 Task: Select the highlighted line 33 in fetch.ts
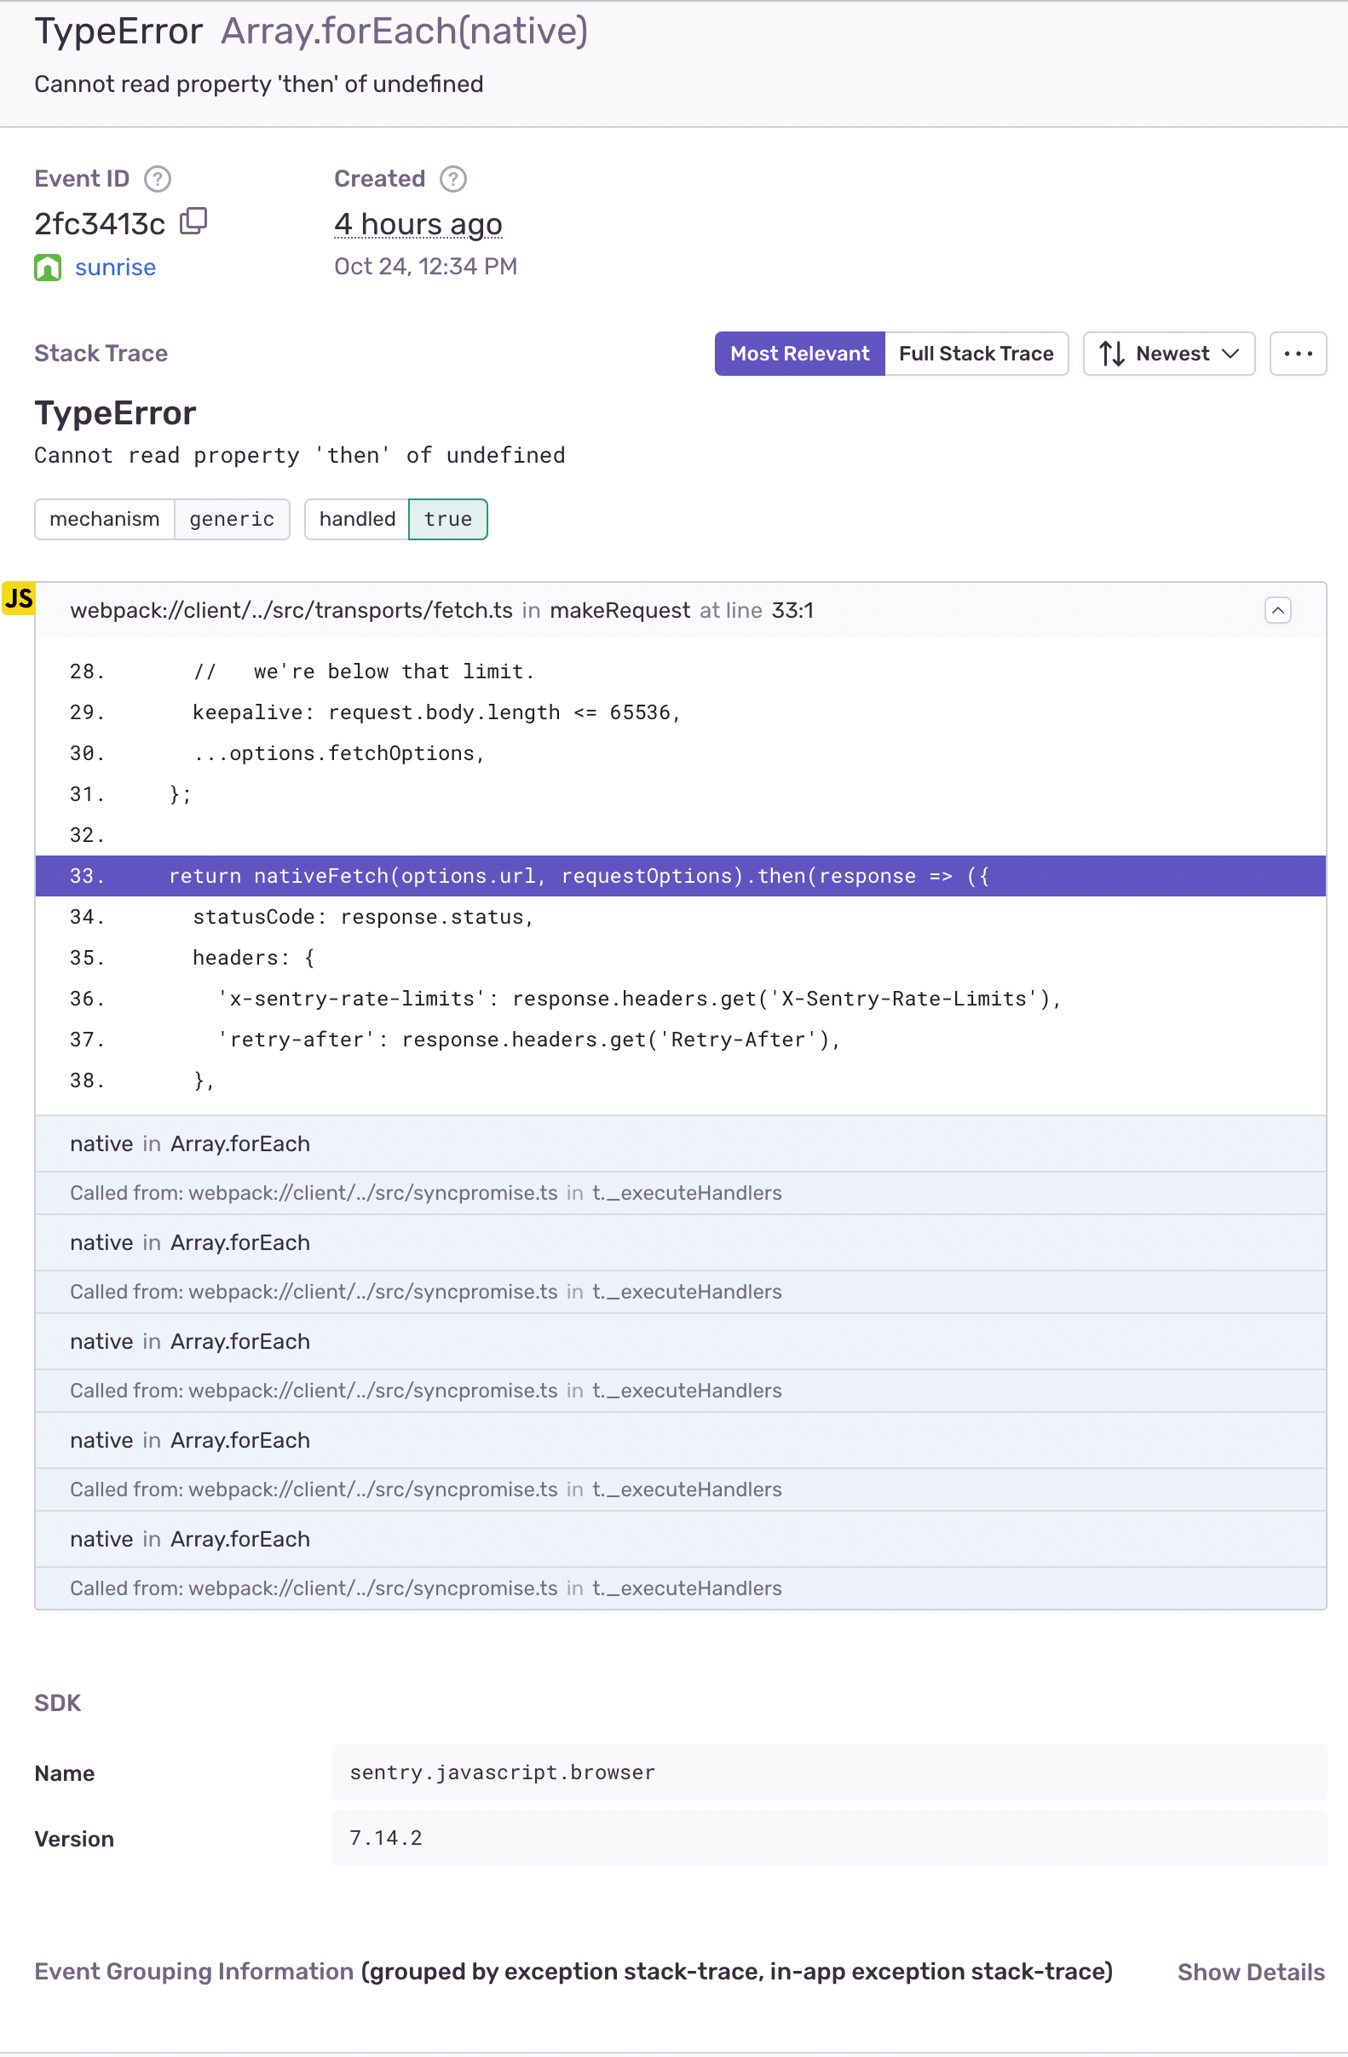click(579, 875)
